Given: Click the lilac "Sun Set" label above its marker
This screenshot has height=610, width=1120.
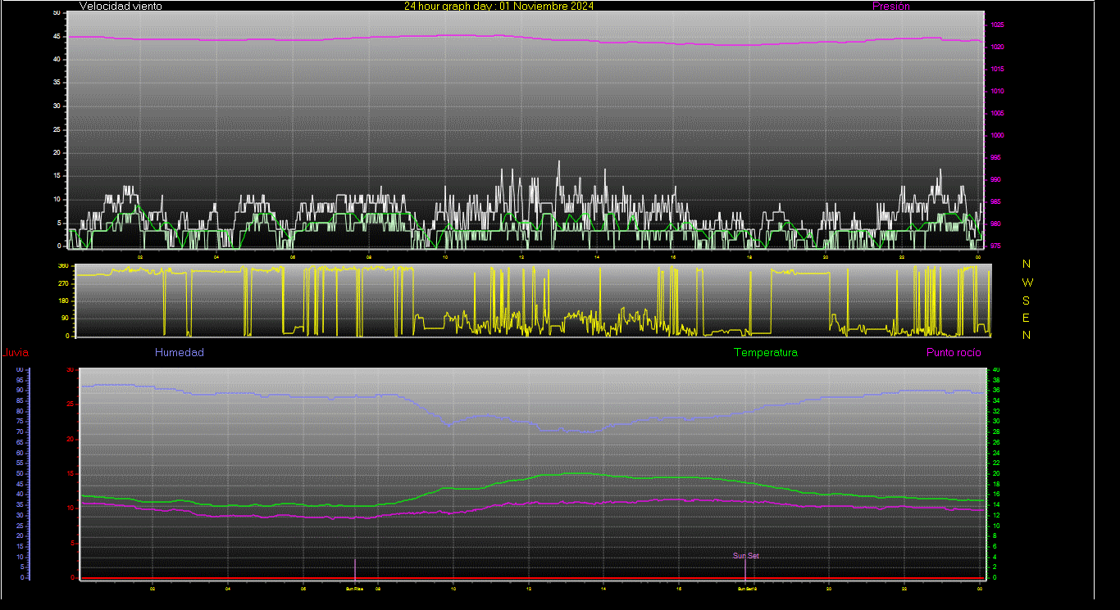Looking at the screenshot, I should click(x=746, y=556).
